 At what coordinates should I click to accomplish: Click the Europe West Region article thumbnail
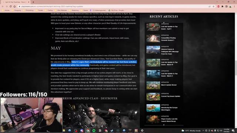tap(153, 108)
